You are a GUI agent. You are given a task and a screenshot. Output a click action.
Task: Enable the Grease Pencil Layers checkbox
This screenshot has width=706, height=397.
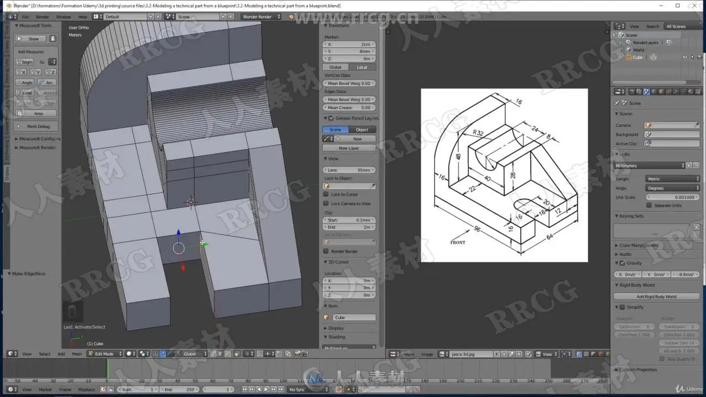coord(331,118)
